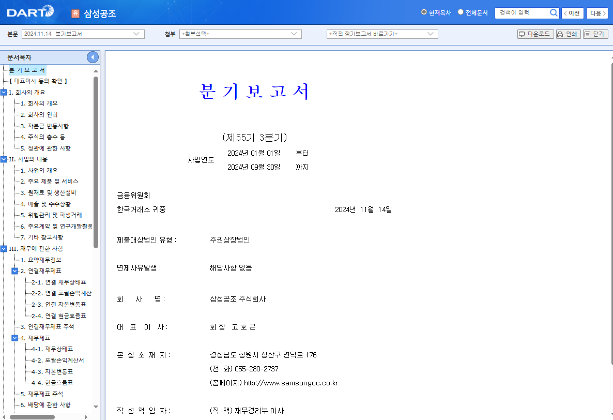Image resolution: width=613 pixels, height=420 pixels.
Task: Open the 다운로드 (download) icon
Action: [535, 34]
